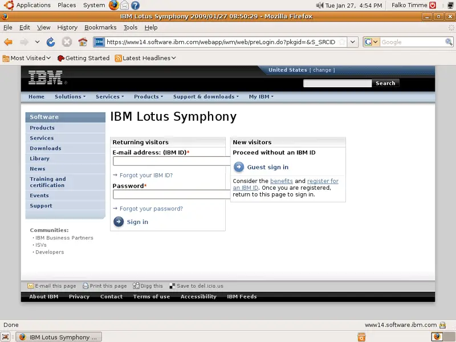Open the View menu
456x342 pixels.
[x=44, y=27]
